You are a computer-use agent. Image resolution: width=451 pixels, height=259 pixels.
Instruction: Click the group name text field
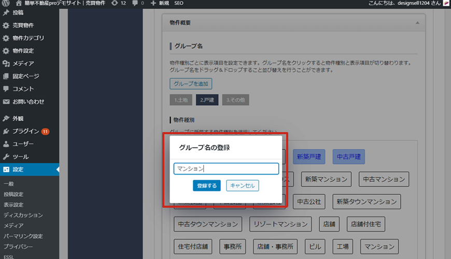tap(226, 169)
